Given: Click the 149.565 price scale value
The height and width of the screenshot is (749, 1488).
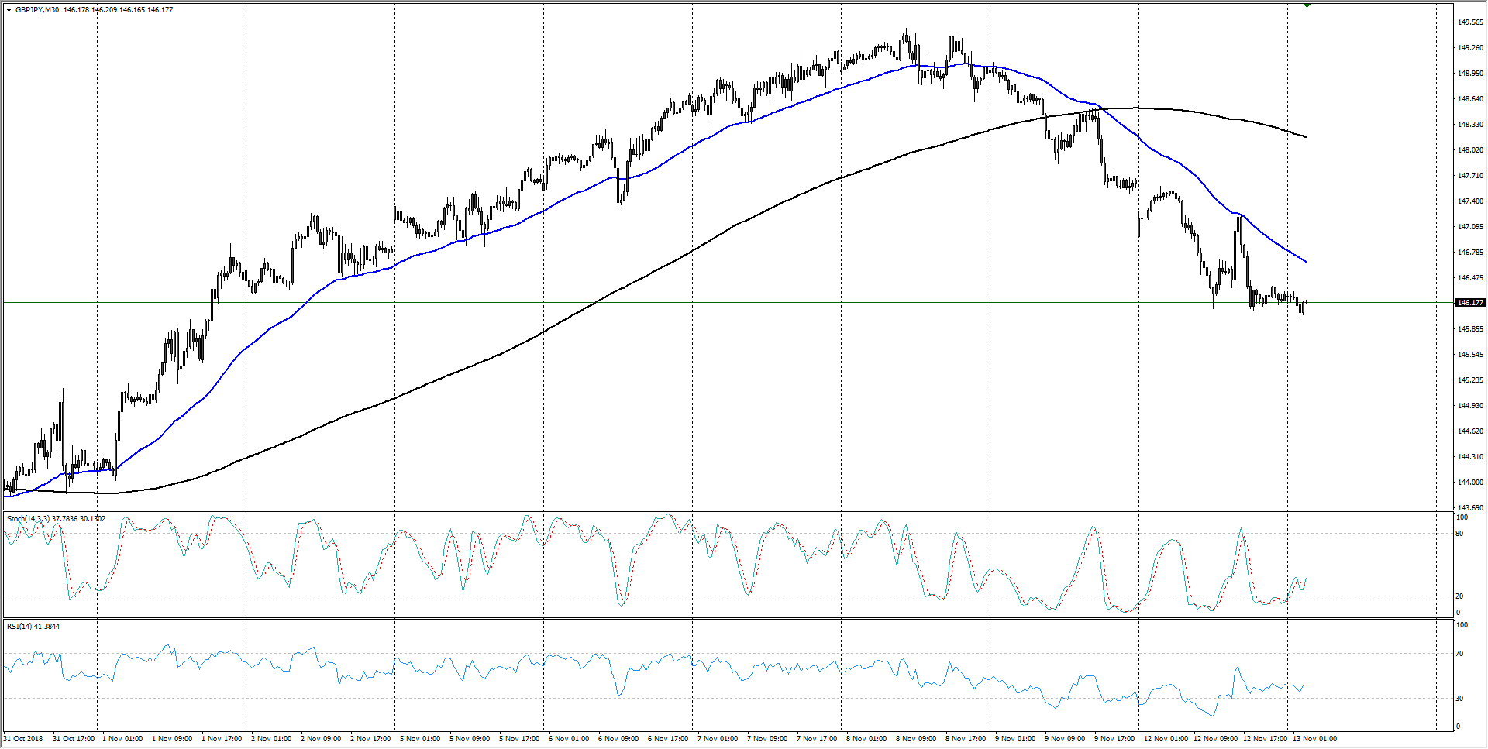Looking at the screenshot, I should coord(1470,22).
